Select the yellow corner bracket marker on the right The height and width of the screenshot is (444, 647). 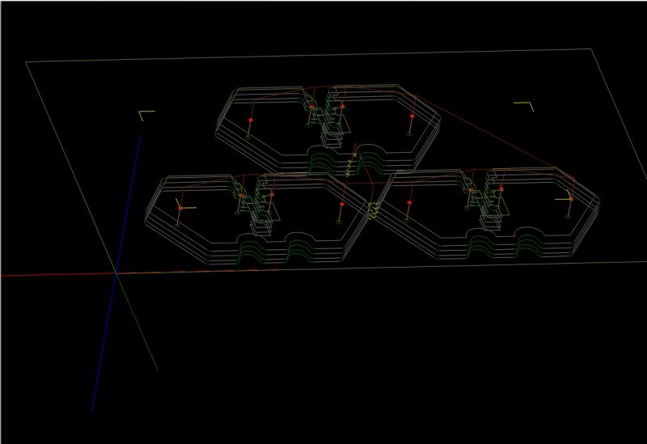coord(524,107)
